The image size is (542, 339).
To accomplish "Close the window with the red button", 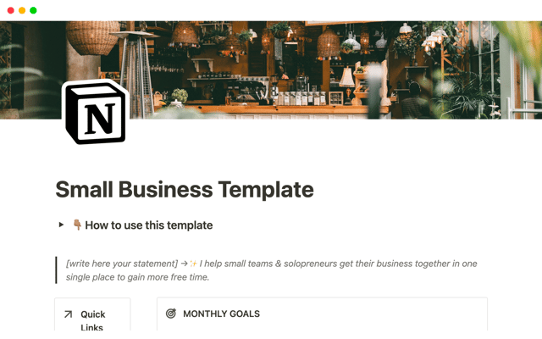I will click(11, 10).
